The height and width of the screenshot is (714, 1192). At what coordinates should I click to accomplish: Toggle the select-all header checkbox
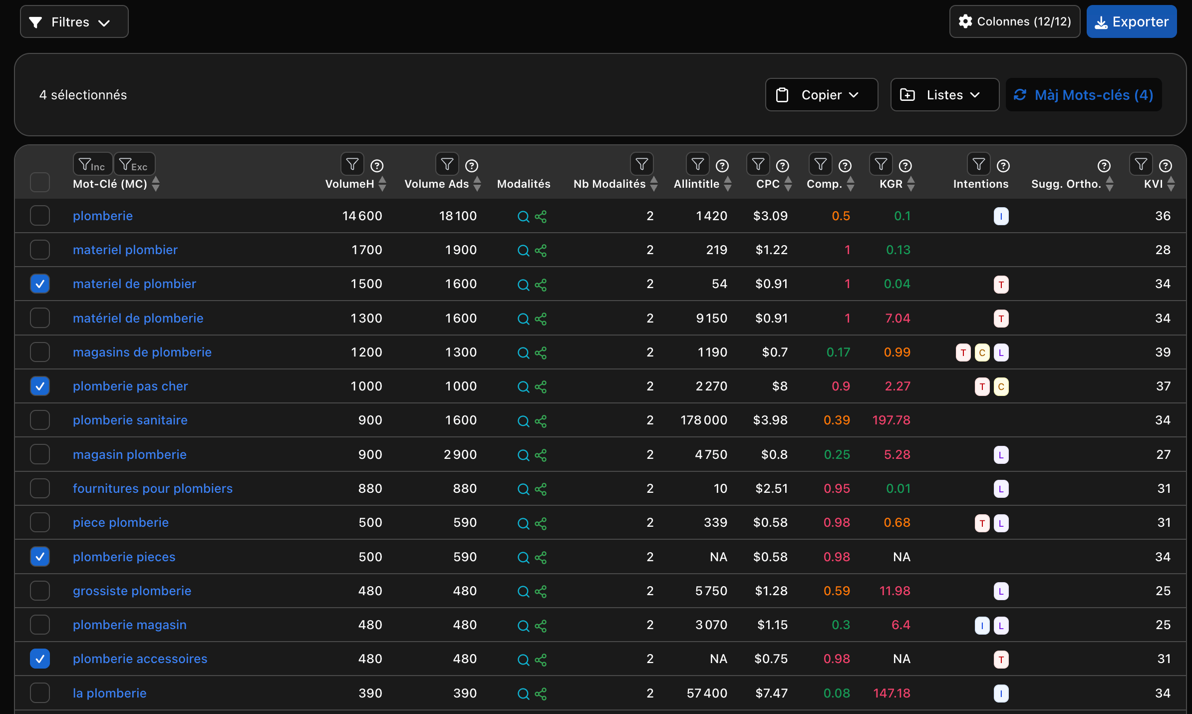point(40,182)
